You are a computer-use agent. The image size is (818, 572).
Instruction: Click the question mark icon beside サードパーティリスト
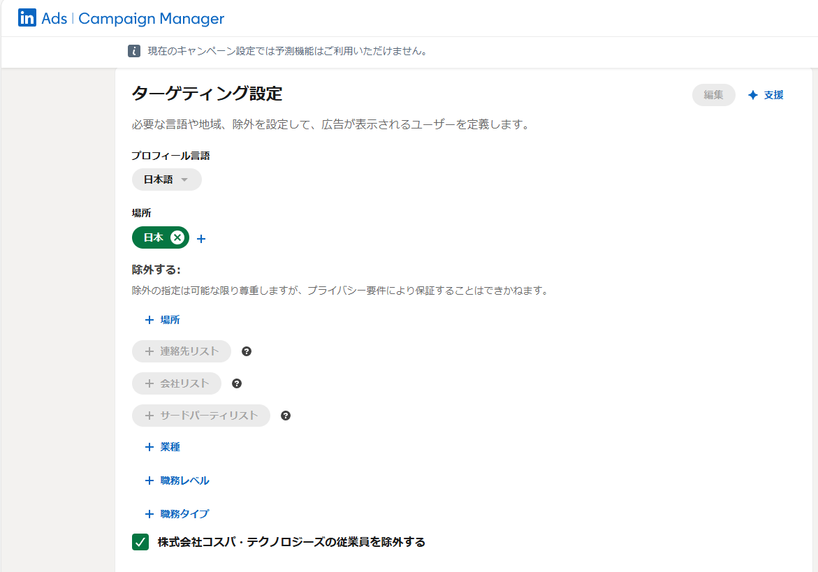click(x=286, y=416)
